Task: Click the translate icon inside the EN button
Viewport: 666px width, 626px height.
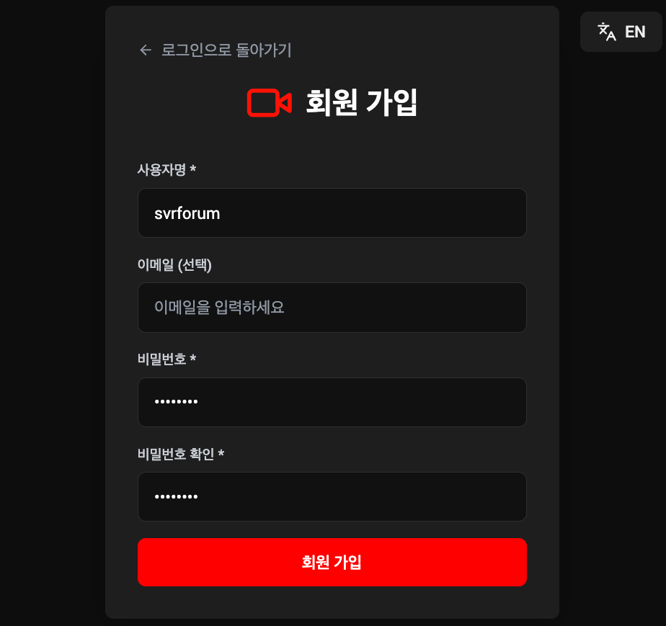Action: pyautogui.click(x=605, y=31)
